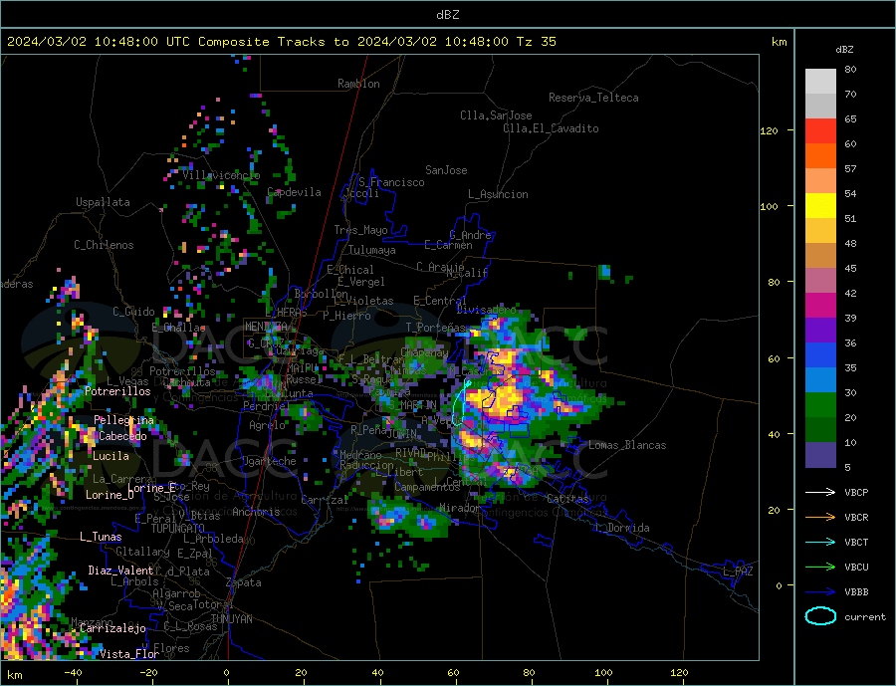Click the Diaz_Valent map label

[120, 571]
